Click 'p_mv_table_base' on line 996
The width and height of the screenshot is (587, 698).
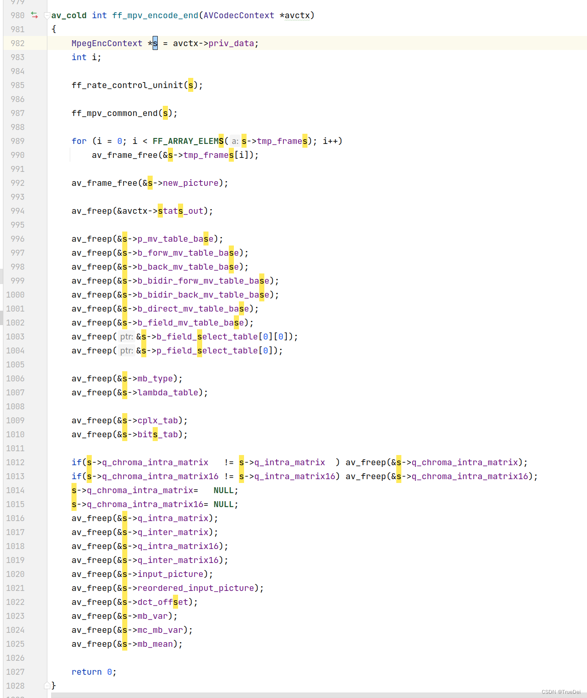tap(176, 239)
